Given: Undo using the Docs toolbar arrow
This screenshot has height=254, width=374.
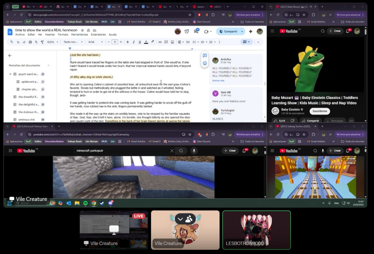Looking at the screenshot, I should (18, 42).
